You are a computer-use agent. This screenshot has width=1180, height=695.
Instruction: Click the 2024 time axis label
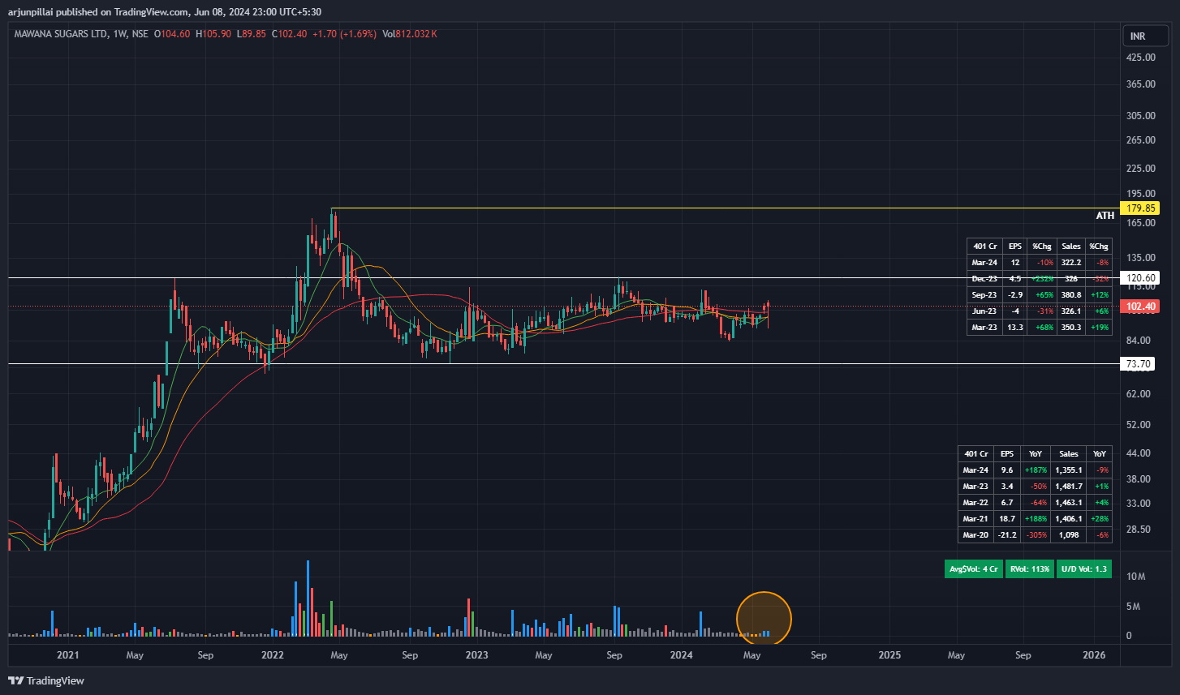click(x=681, y=654)
